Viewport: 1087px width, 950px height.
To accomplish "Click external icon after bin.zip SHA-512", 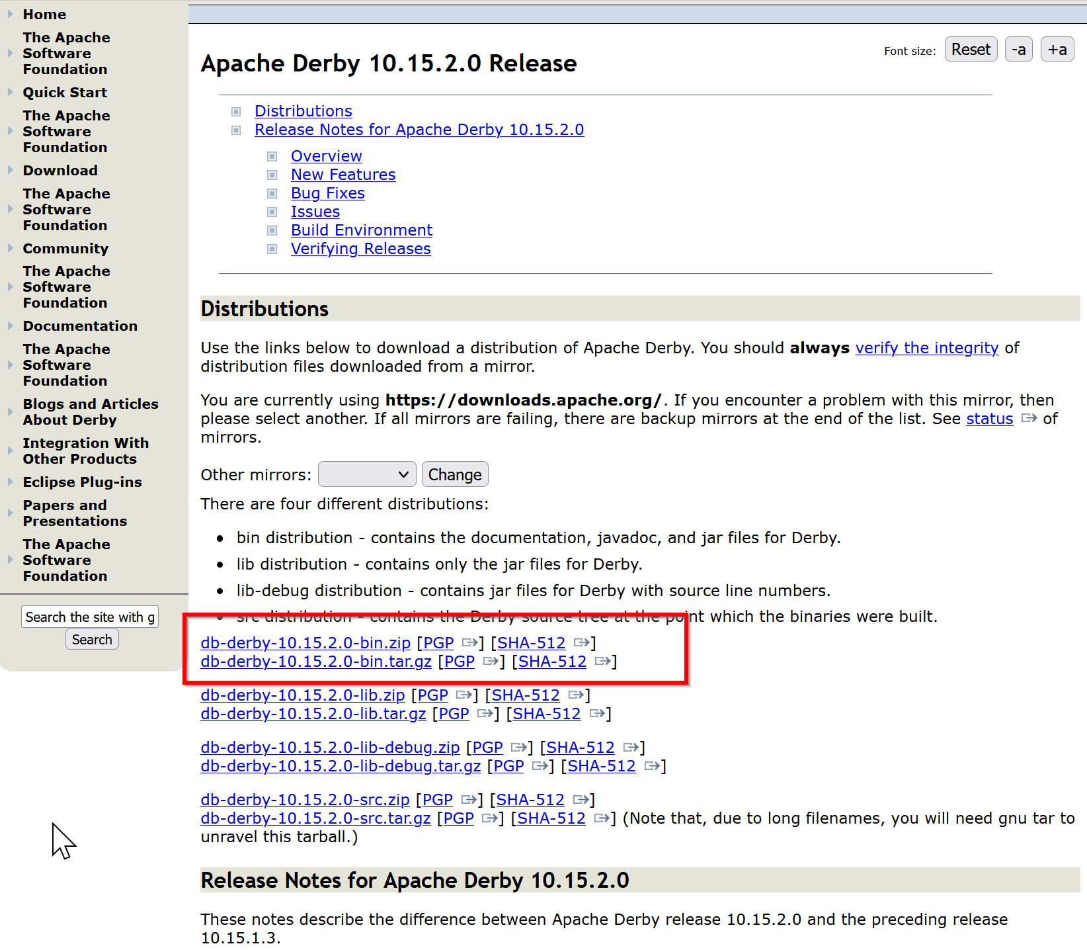I will coord(581,642).
